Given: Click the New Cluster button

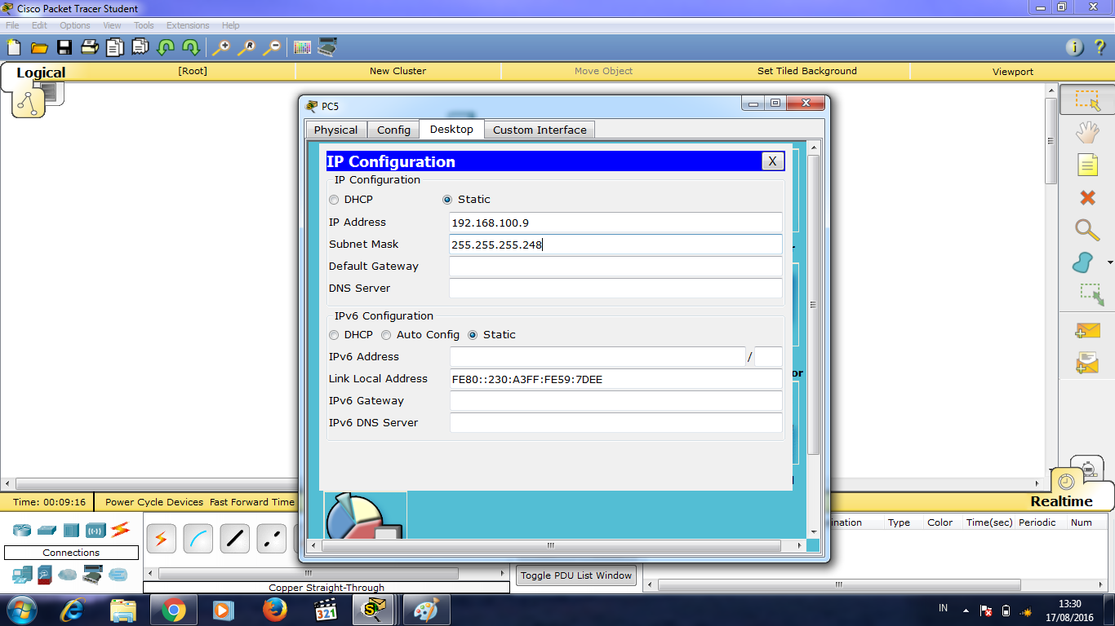Looking at the screenshot, I should pyautogui.click(x=398, y=71).
